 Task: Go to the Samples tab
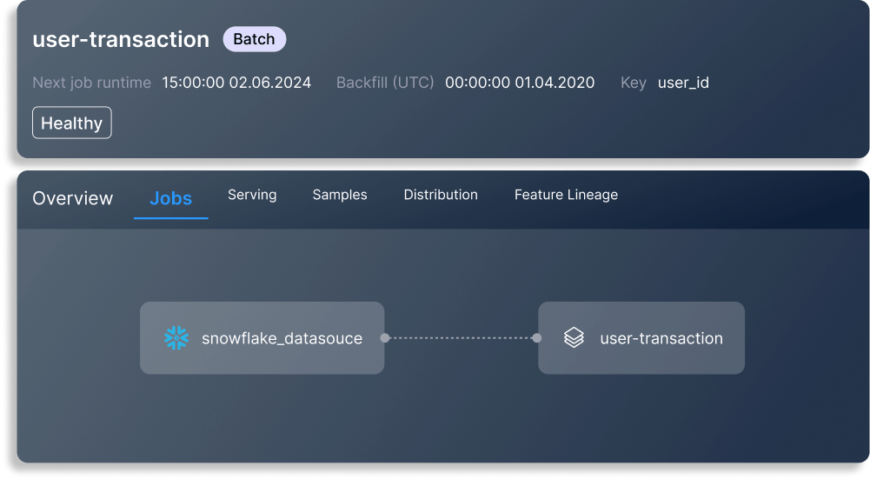(340, 195)
